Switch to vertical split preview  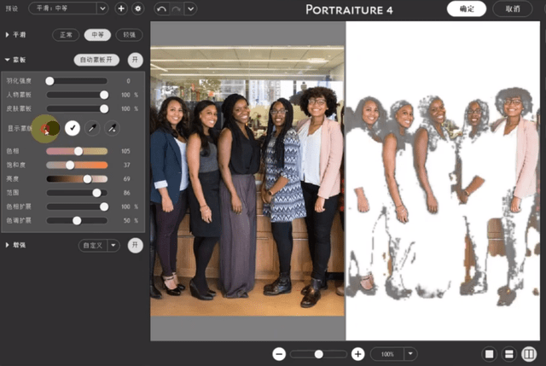(x=529, y=354)
